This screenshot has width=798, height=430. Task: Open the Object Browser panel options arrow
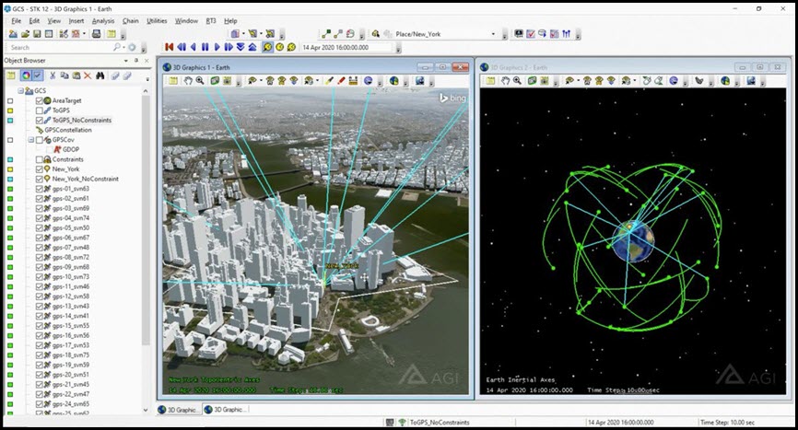tap(125, 61)
